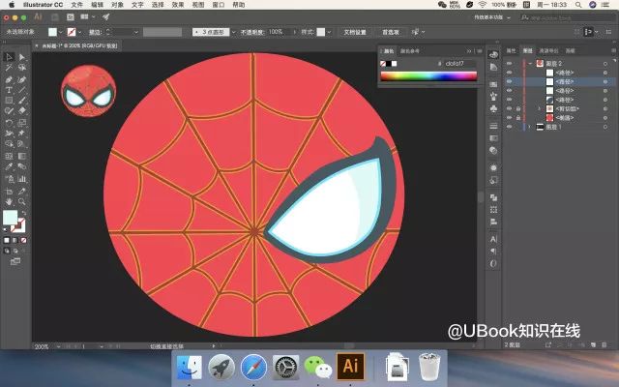Image resolution: width=619 pixels, height=387 pixels.
Task: Click the GPU rocket icon in app bar
Action: pyautogui.click(x=105, y=17)
